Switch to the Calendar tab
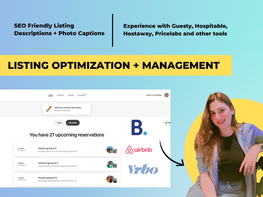 60,95
